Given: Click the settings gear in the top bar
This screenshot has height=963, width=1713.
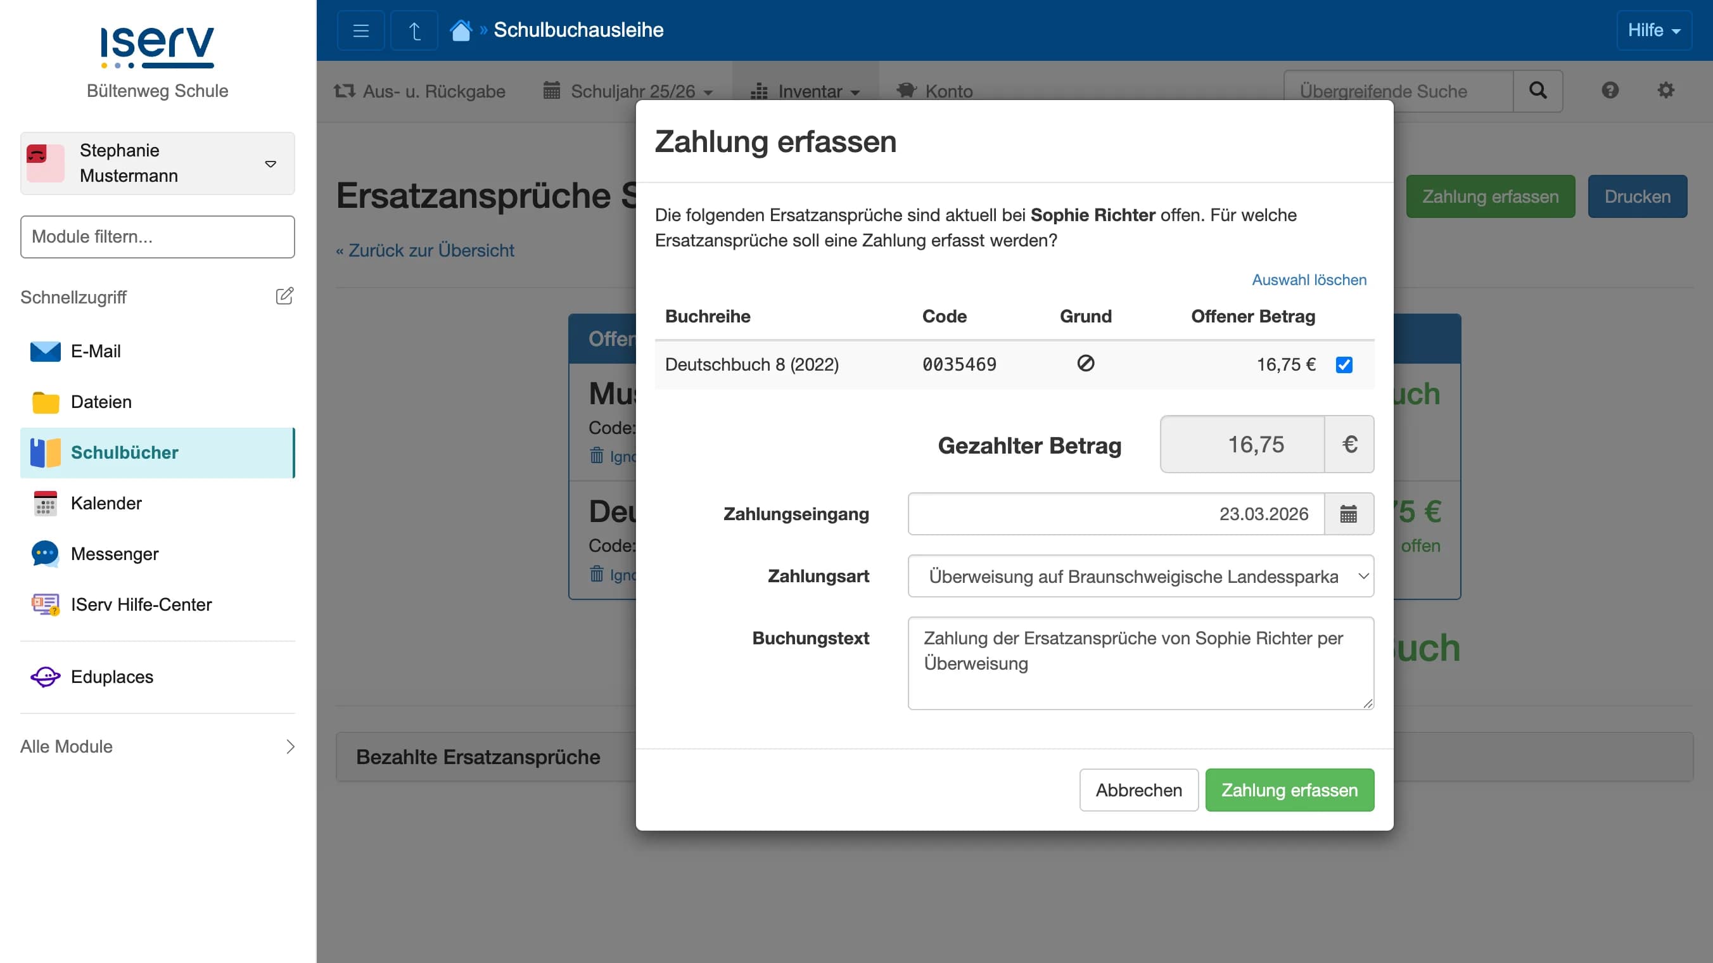Looking at the screenshot, I should point(1665,91).
